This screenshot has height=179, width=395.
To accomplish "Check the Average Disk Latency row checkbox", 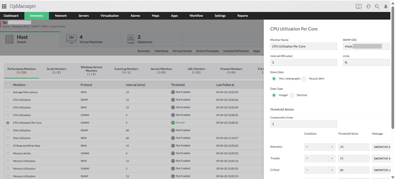I will 8,92.
